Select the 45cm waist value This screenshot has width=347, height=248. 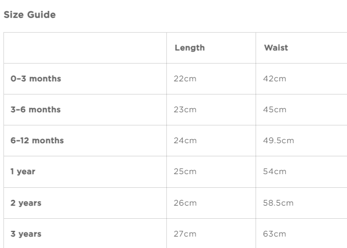tap(274, 109)
